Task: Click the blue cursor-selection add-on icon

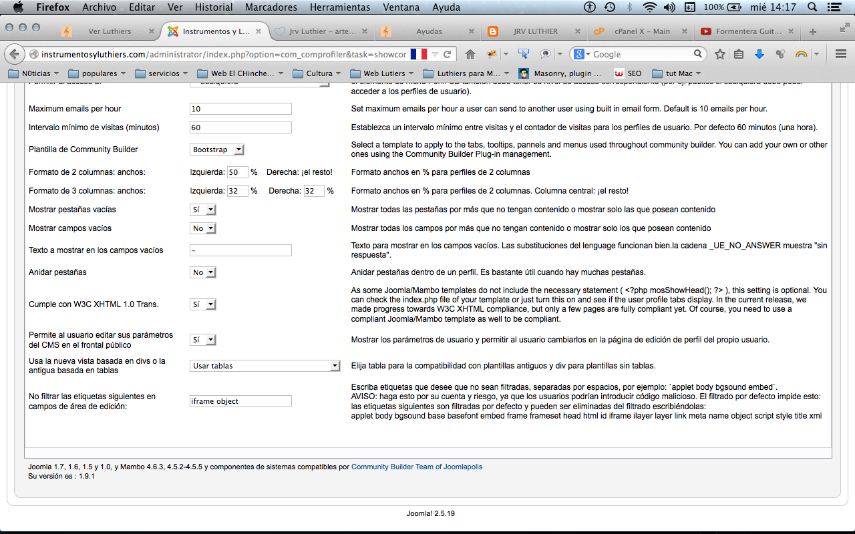Action: point(524,54)
